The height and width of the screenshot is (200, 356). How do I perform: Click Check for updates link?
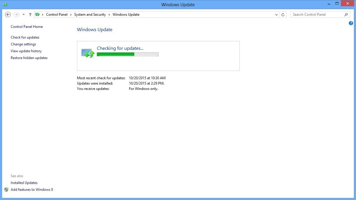tap(25, 37)
